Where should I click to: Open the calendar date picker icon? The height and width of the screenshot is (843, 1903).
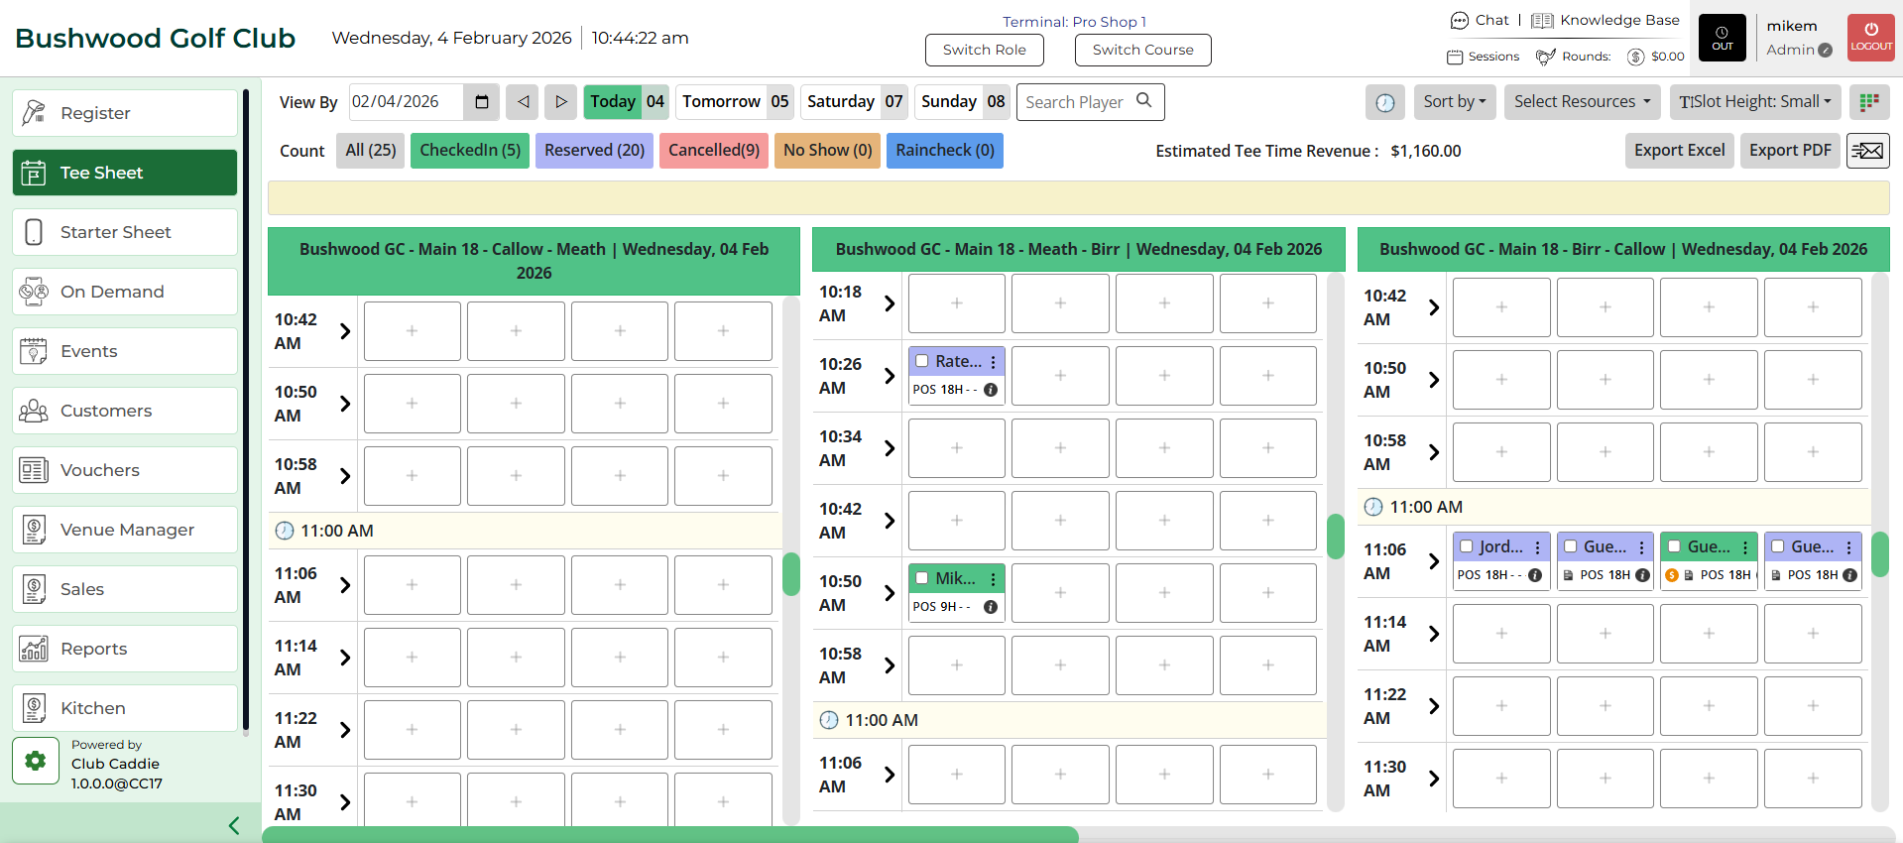pyautogui.click(x=482, y=102)
